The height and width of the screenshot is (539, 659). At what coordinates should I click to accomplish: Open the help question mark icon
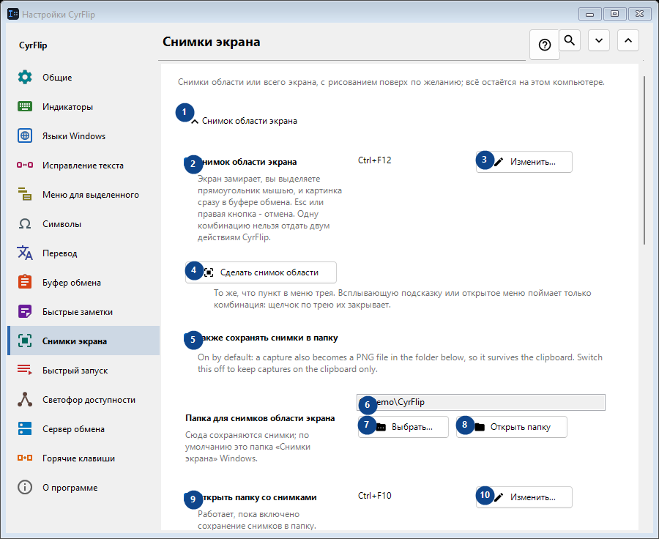tap(545, 45)
